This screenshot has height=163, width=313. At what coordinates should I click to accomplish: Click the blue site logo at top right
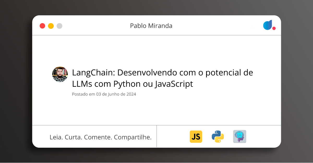268,25
